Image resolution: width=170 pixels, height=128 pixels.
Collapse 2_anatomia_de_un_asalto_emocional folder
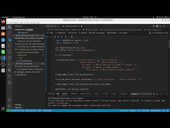(x=15, y=47)
